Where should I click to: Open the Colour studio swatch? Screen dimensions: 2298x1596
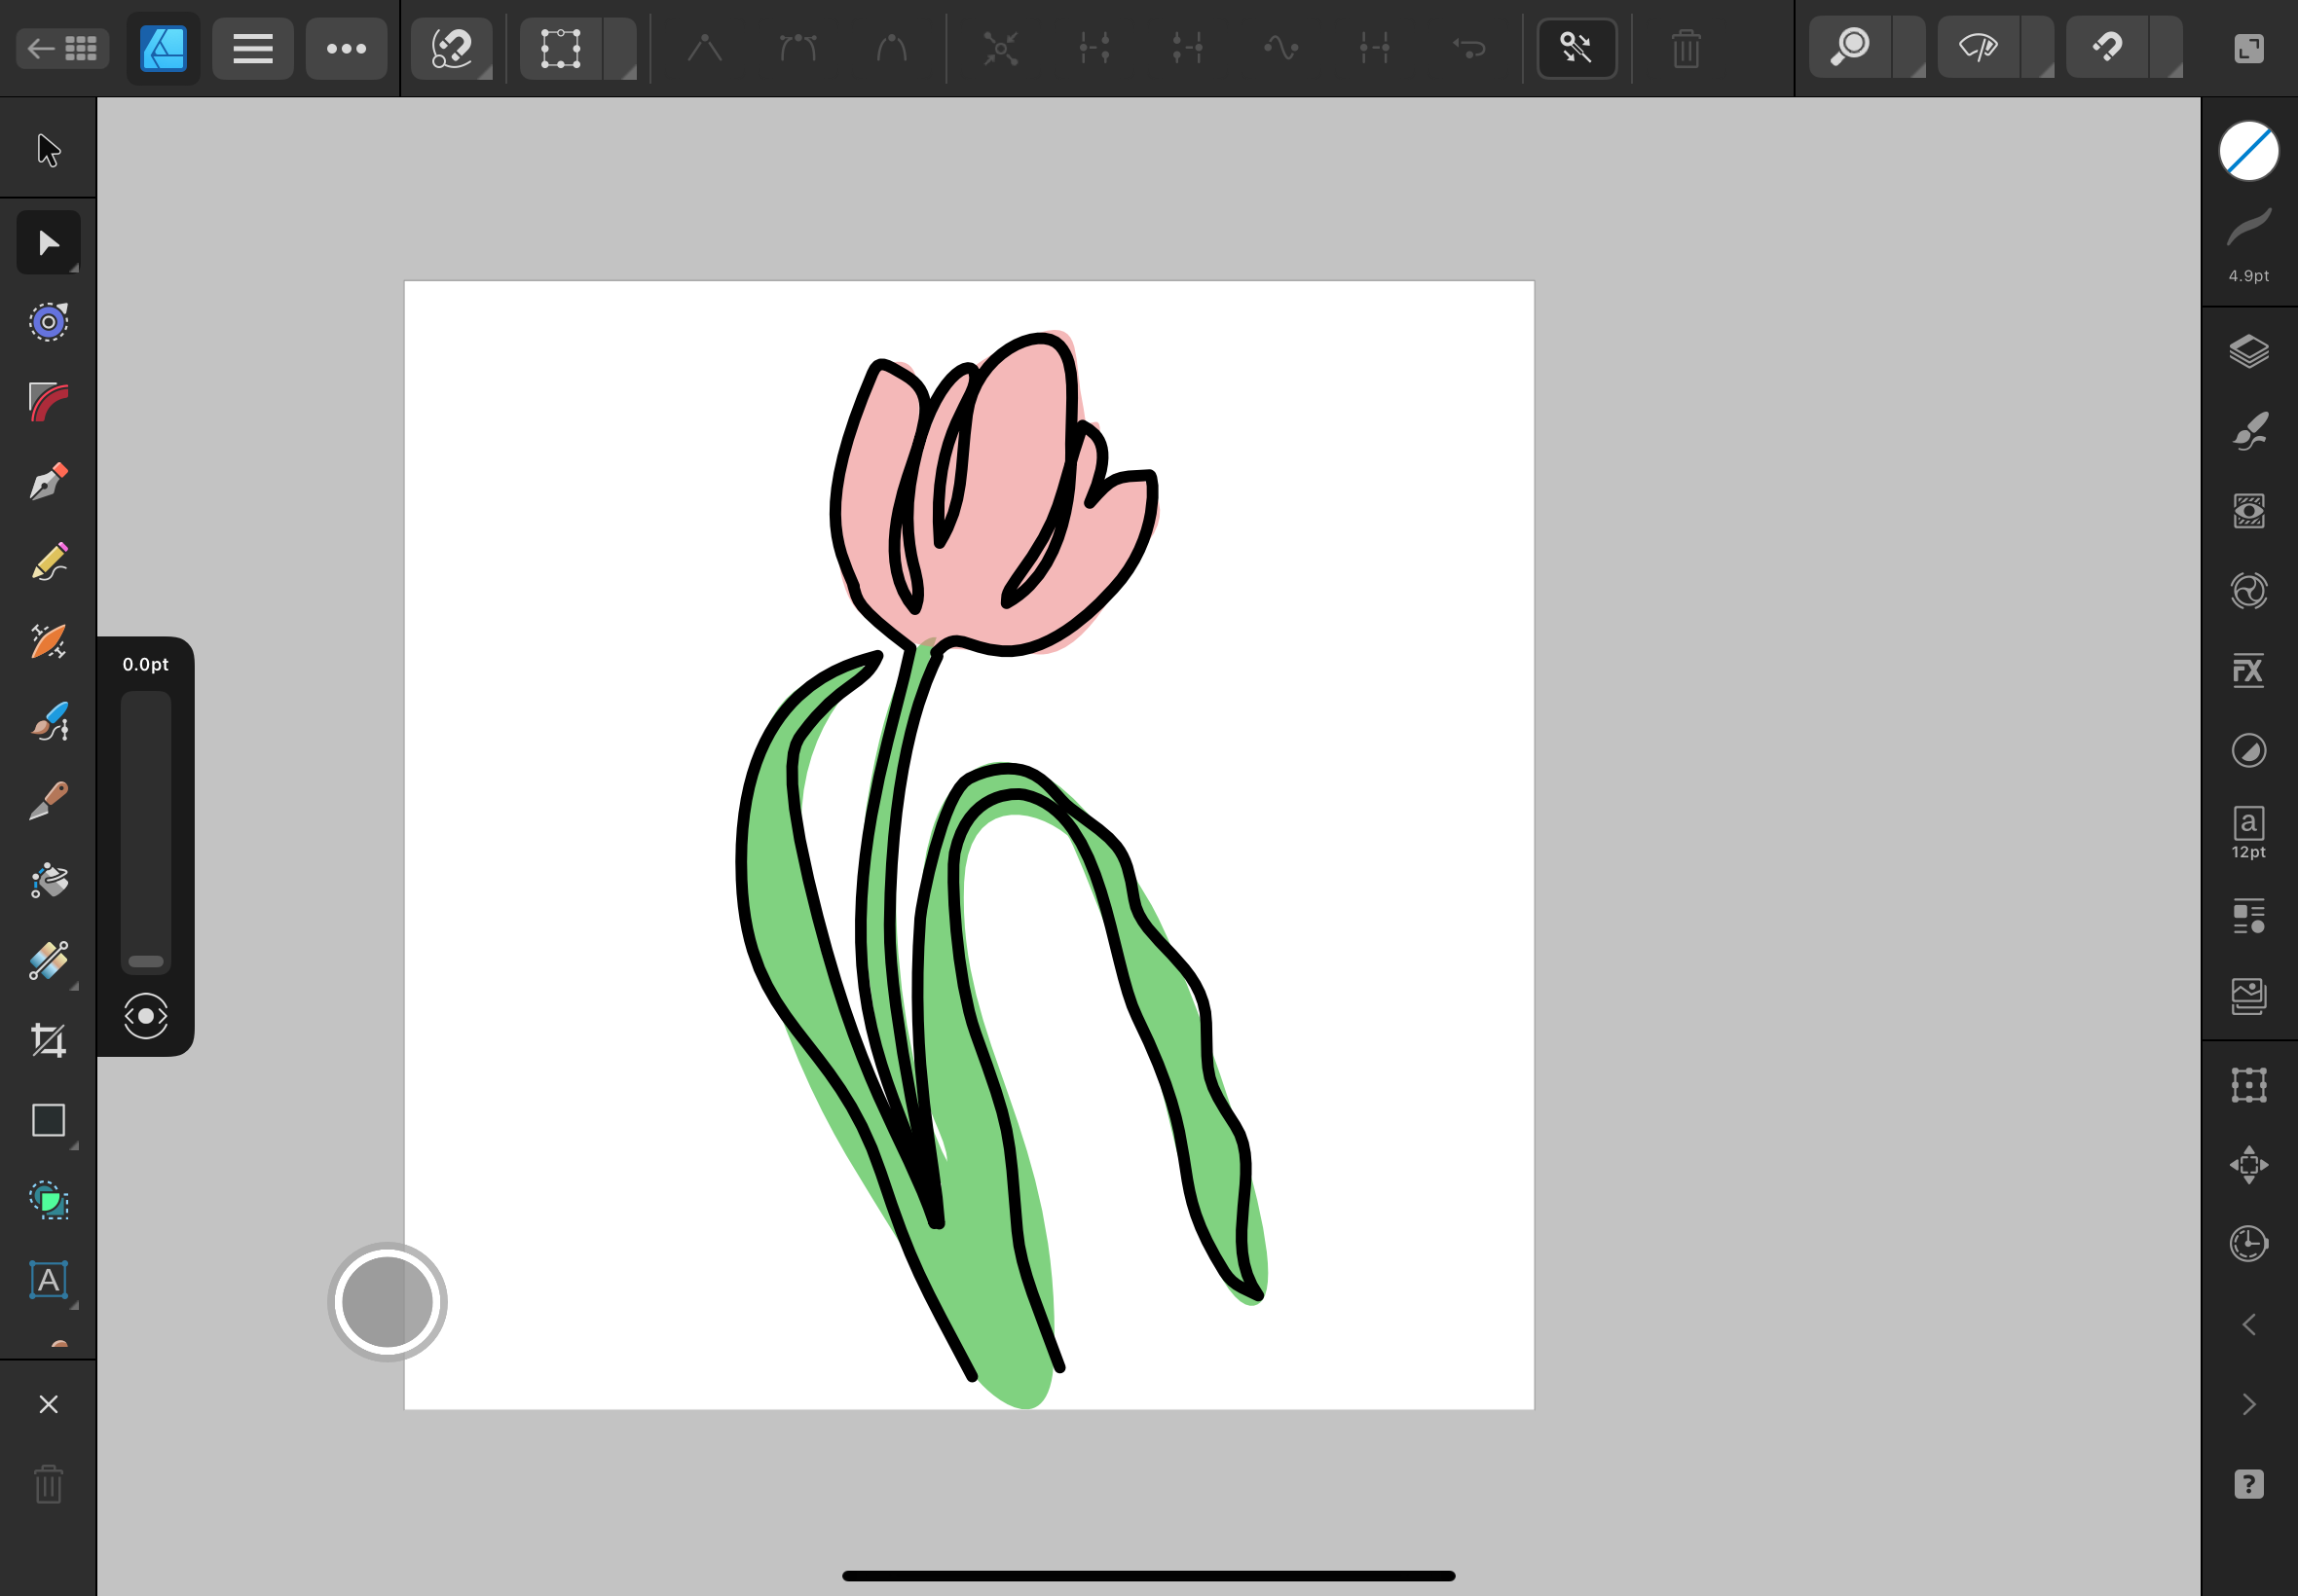pos(2249,151)
